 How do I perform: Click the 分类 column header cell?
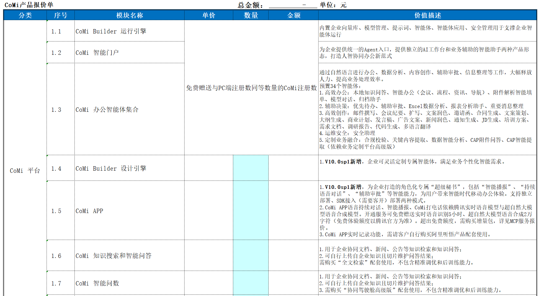[x=25, y=15]
